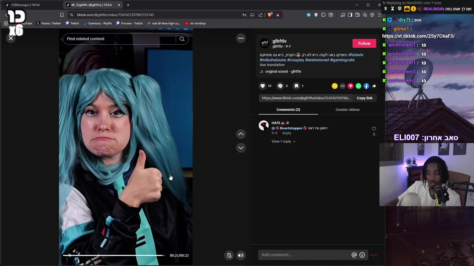474x266 pixels.
Task: Open more share options arrow
Action: (374, 86)
